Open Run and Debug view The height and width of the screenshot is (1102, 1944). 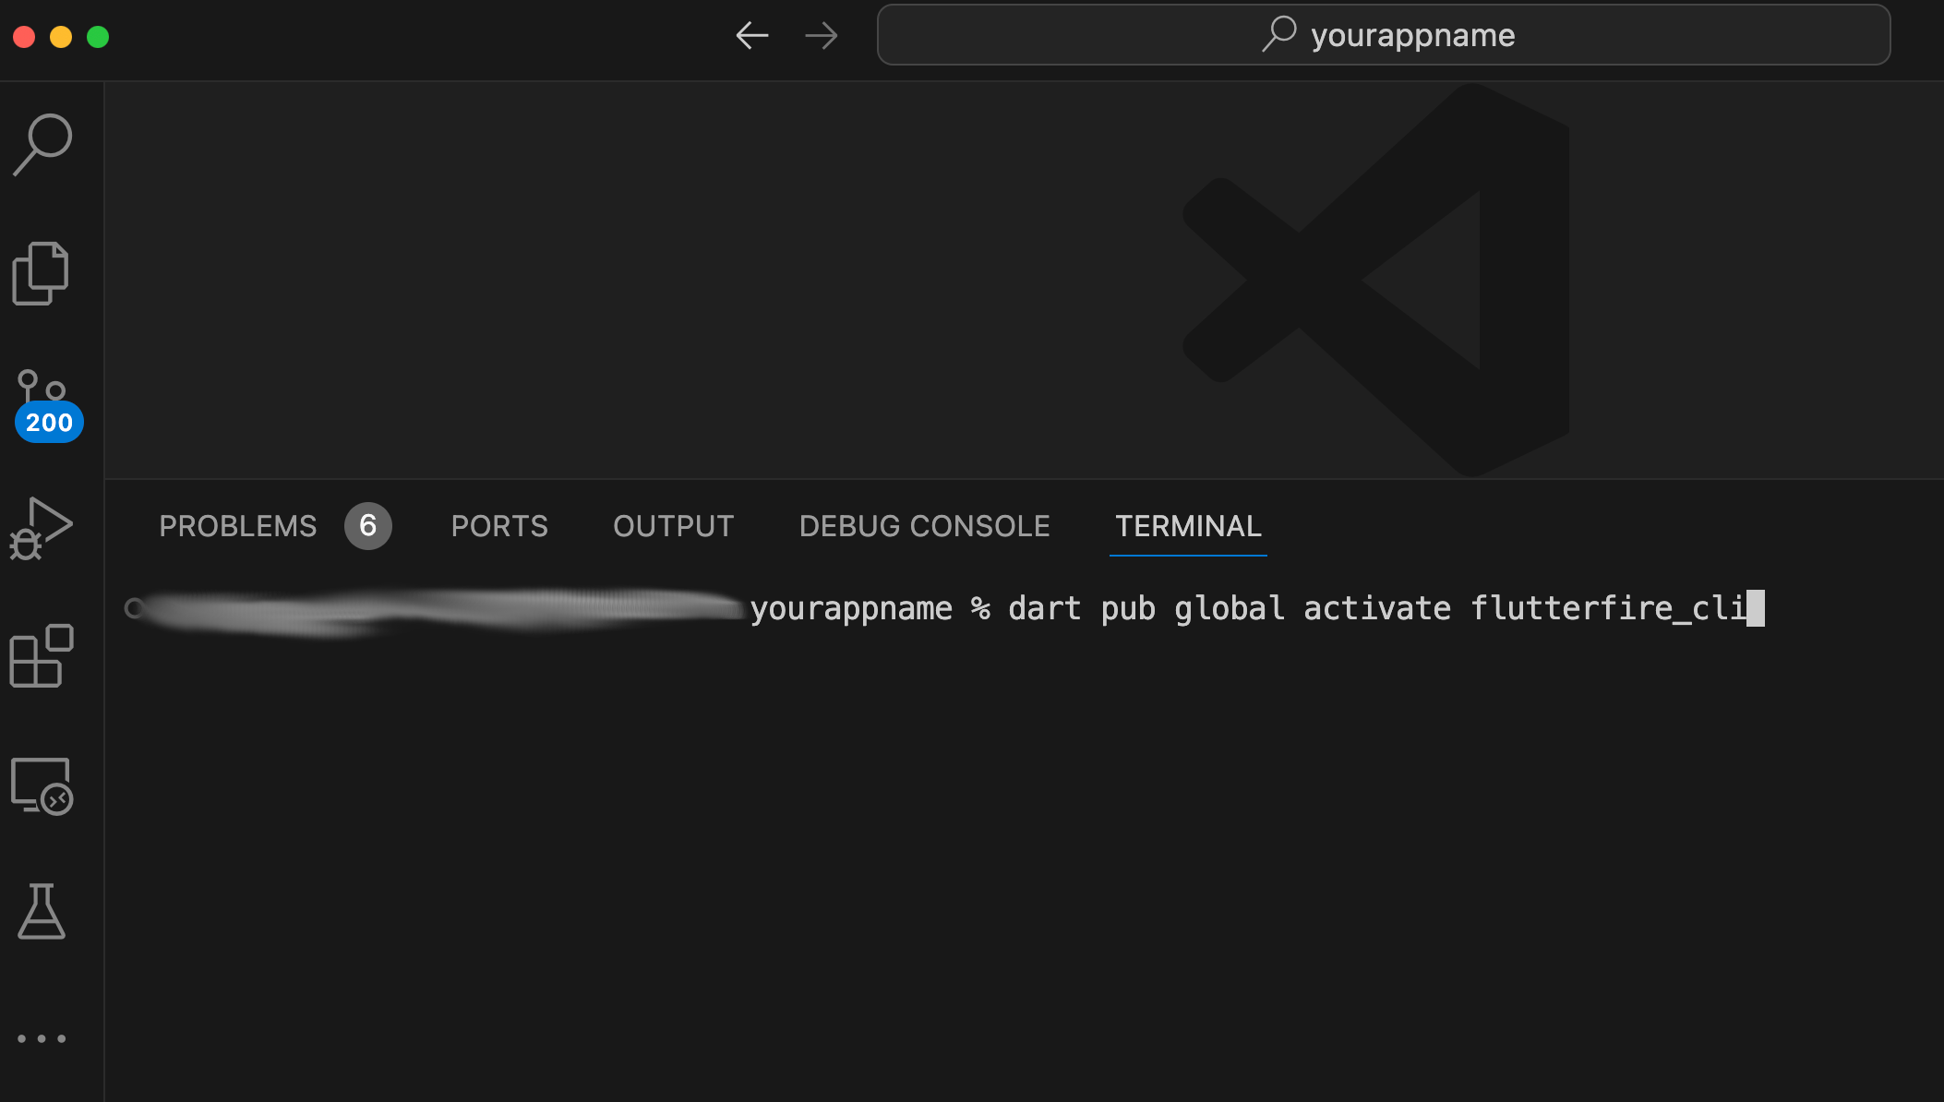pyautogui.click(x=42, y=528)
